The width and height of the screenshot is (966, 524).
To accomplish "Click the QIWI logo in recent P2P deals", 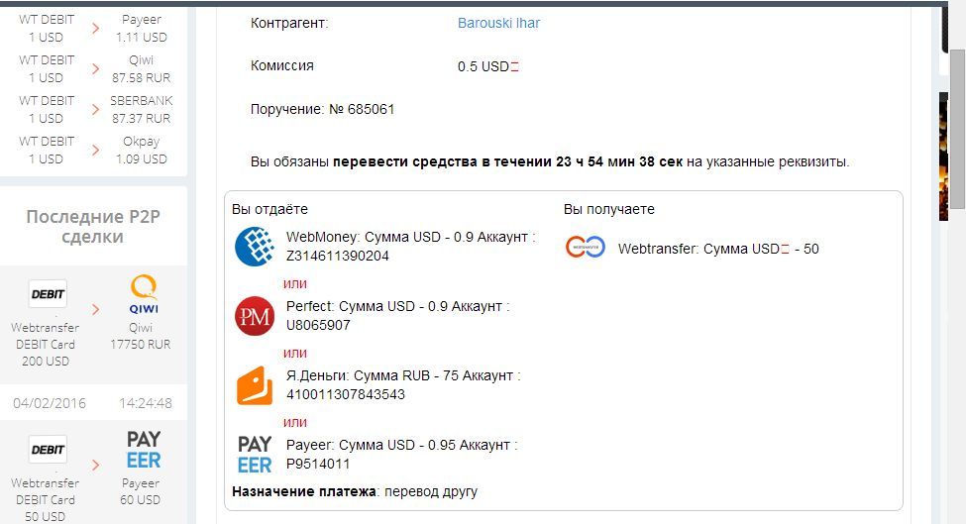I will coord(143,294).
